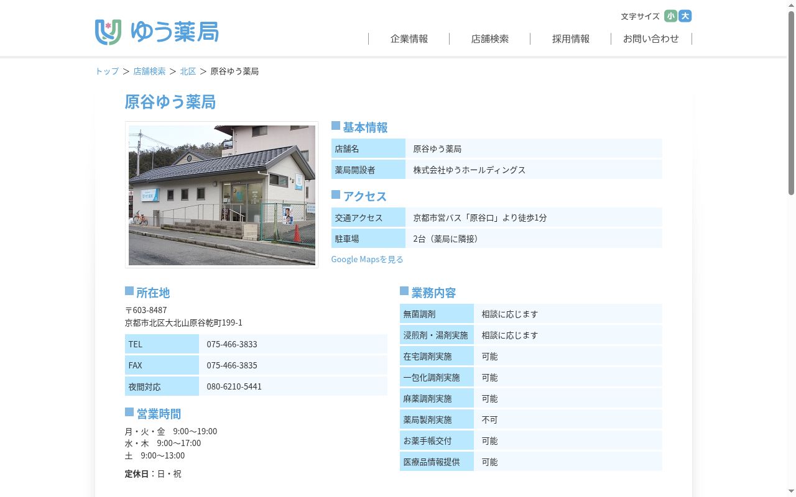Screen dimensions: 796x497
Task: Click 月・火・金 9:00〜19:00 hours line
Action: point(171,431)
